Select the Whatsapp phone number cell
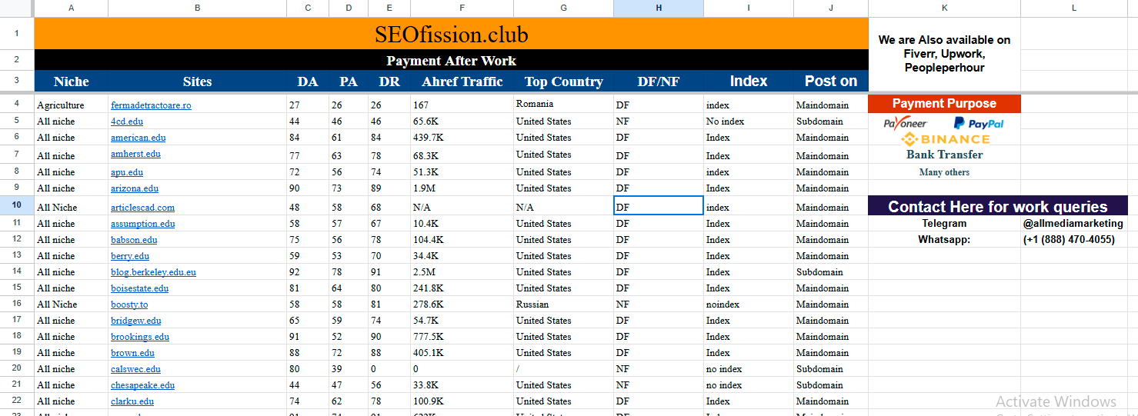Image resolution: width=1138 pixels, height=416 pixels. (x=1068, y=240)
